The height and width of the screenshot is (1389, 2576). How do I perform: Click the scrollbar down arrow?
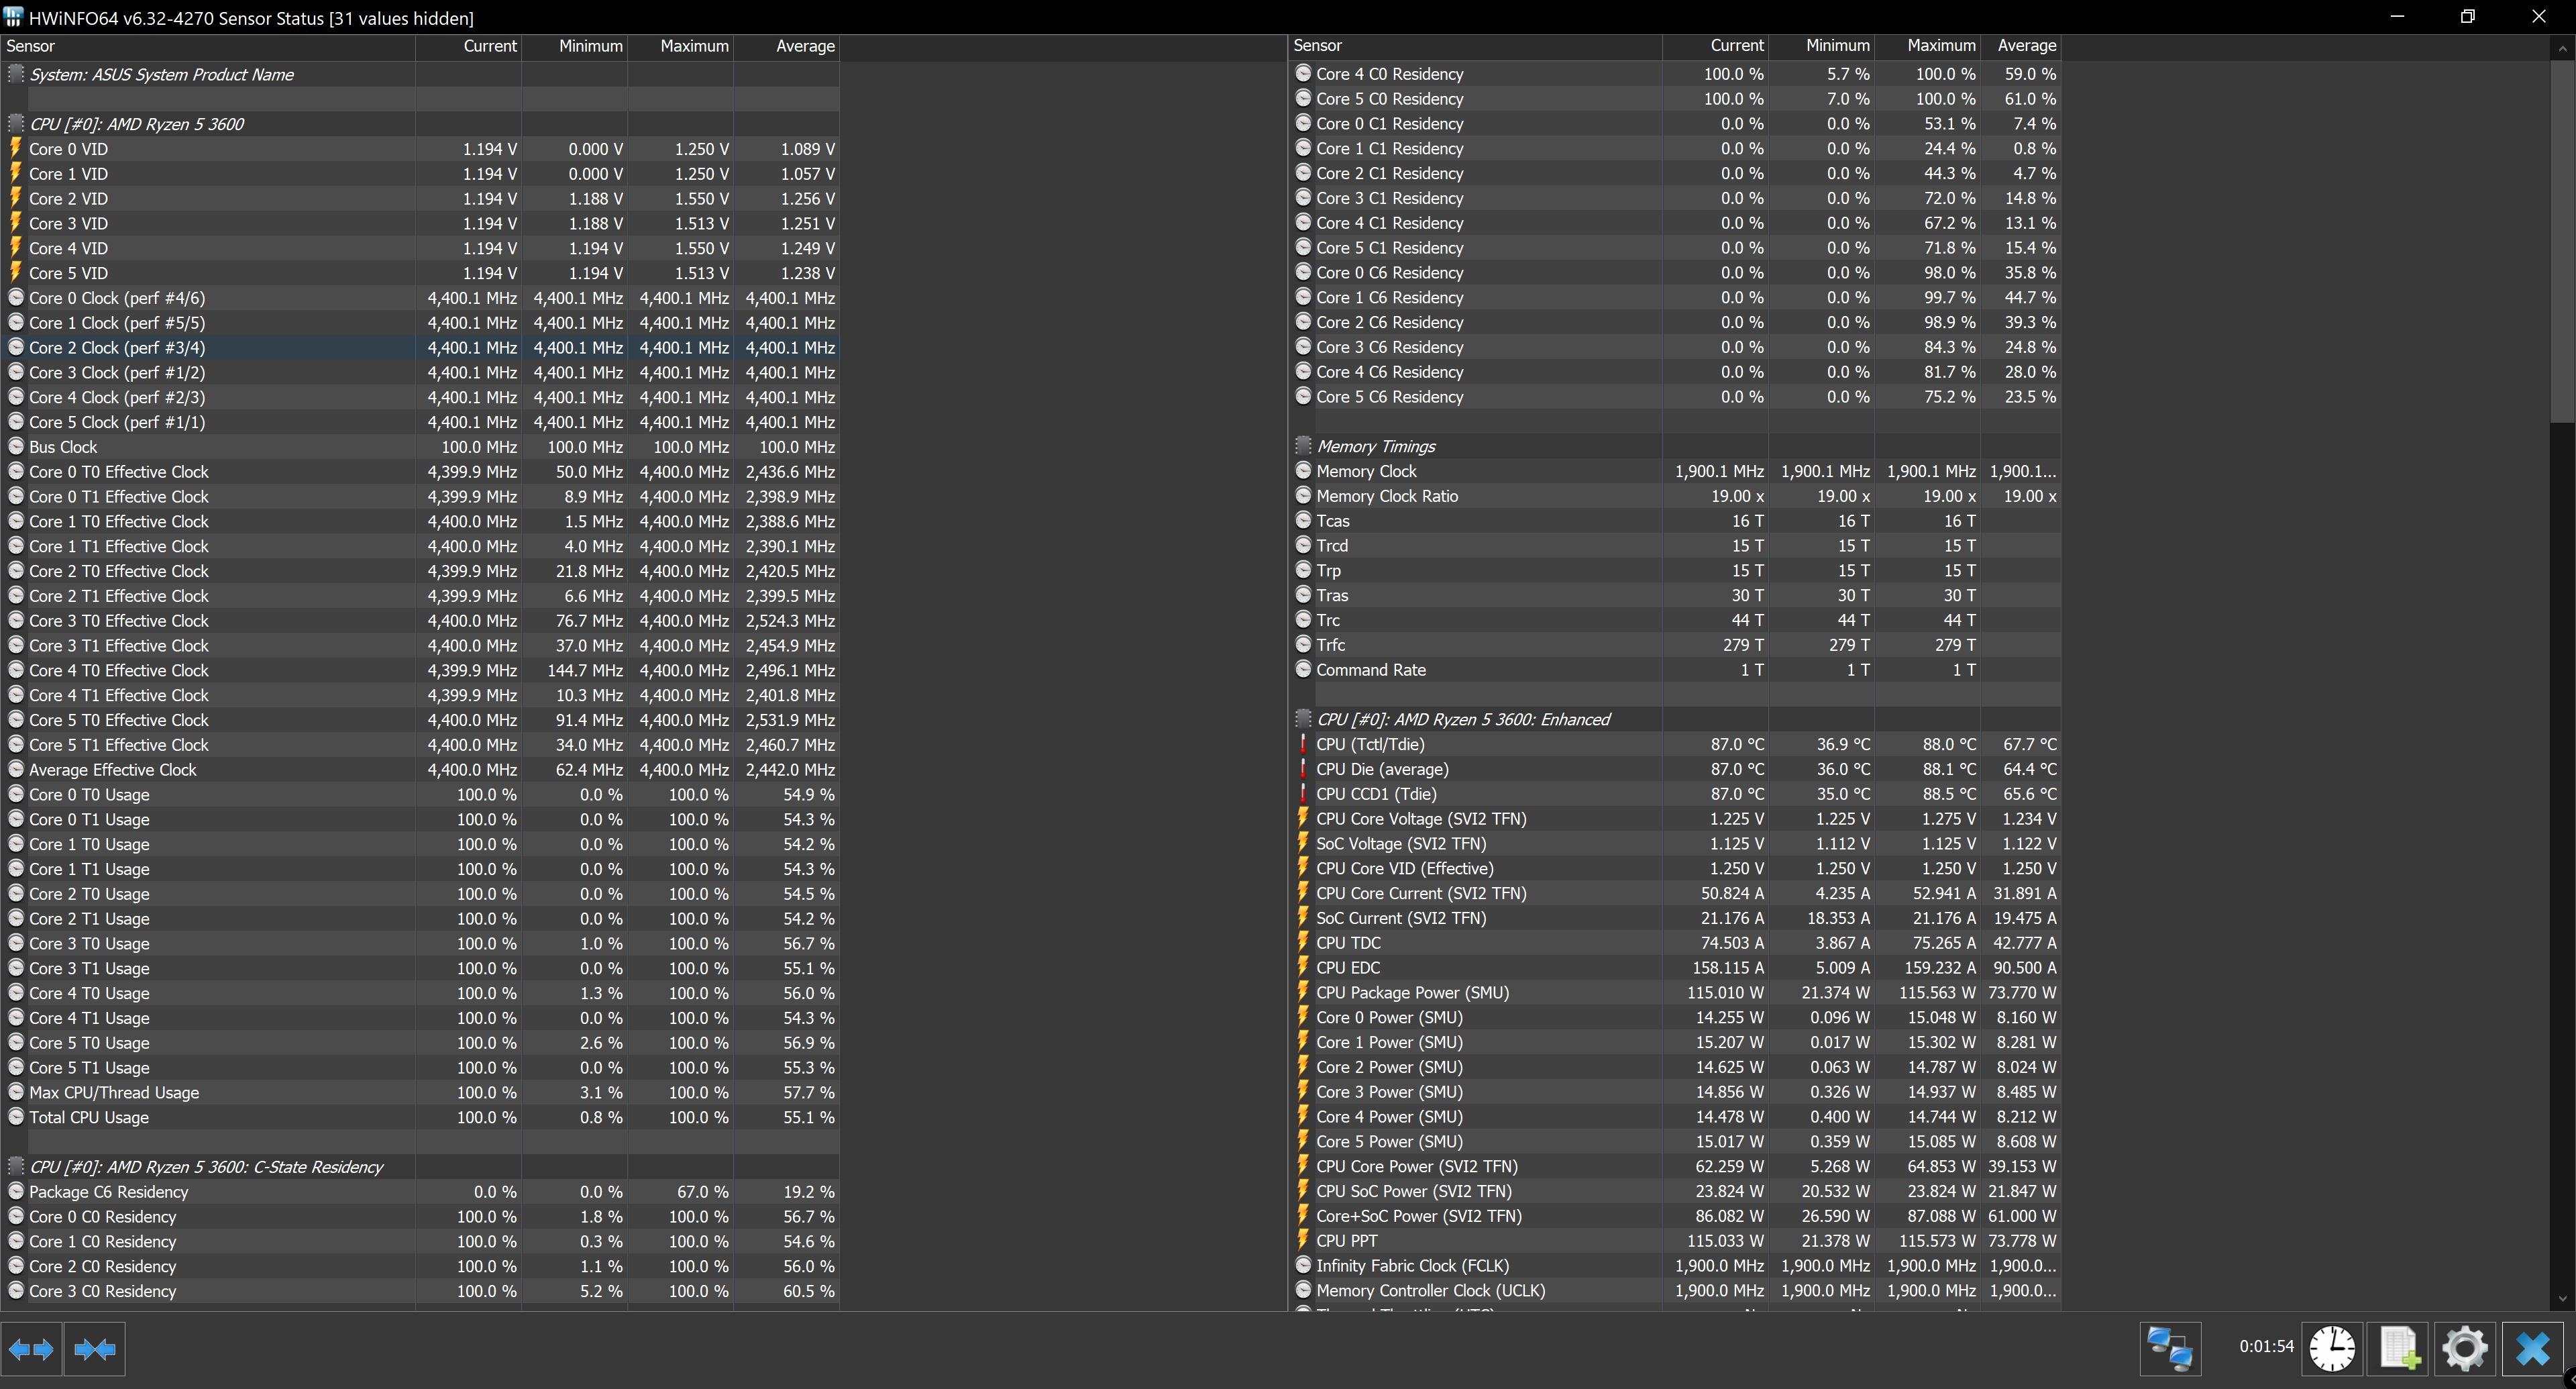pos(2562,1298)
